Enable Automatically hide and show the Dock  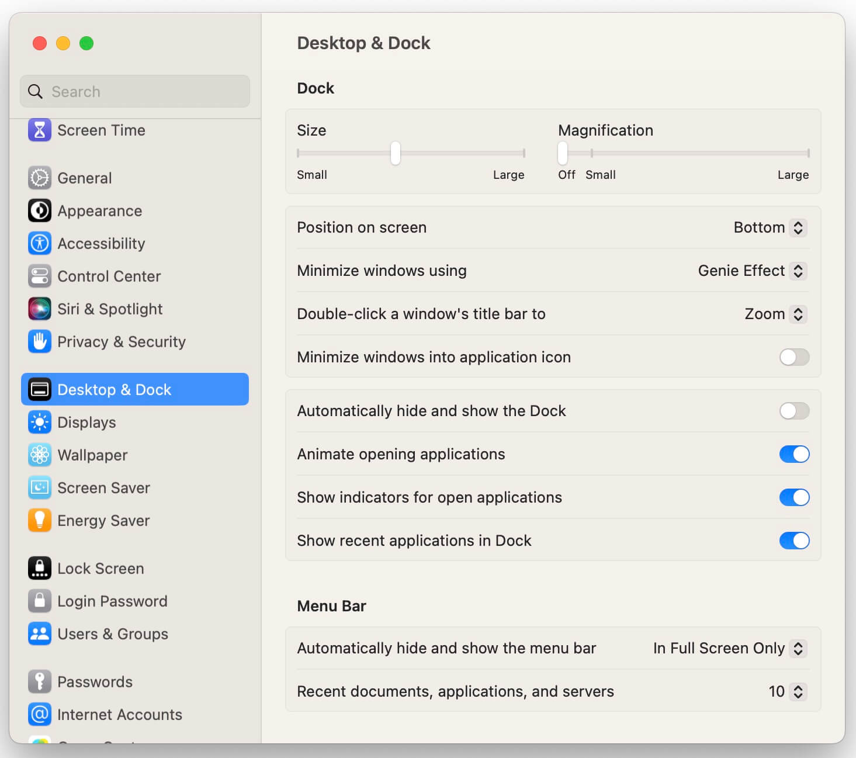(794, 411)
